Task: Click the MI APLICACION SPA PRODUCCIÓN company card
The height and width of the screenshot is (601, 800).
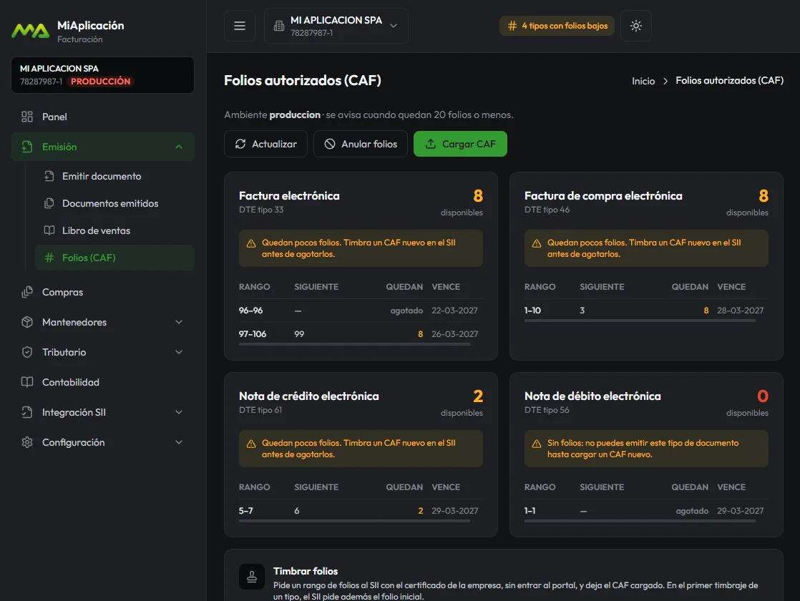Action: pos(102,75)
